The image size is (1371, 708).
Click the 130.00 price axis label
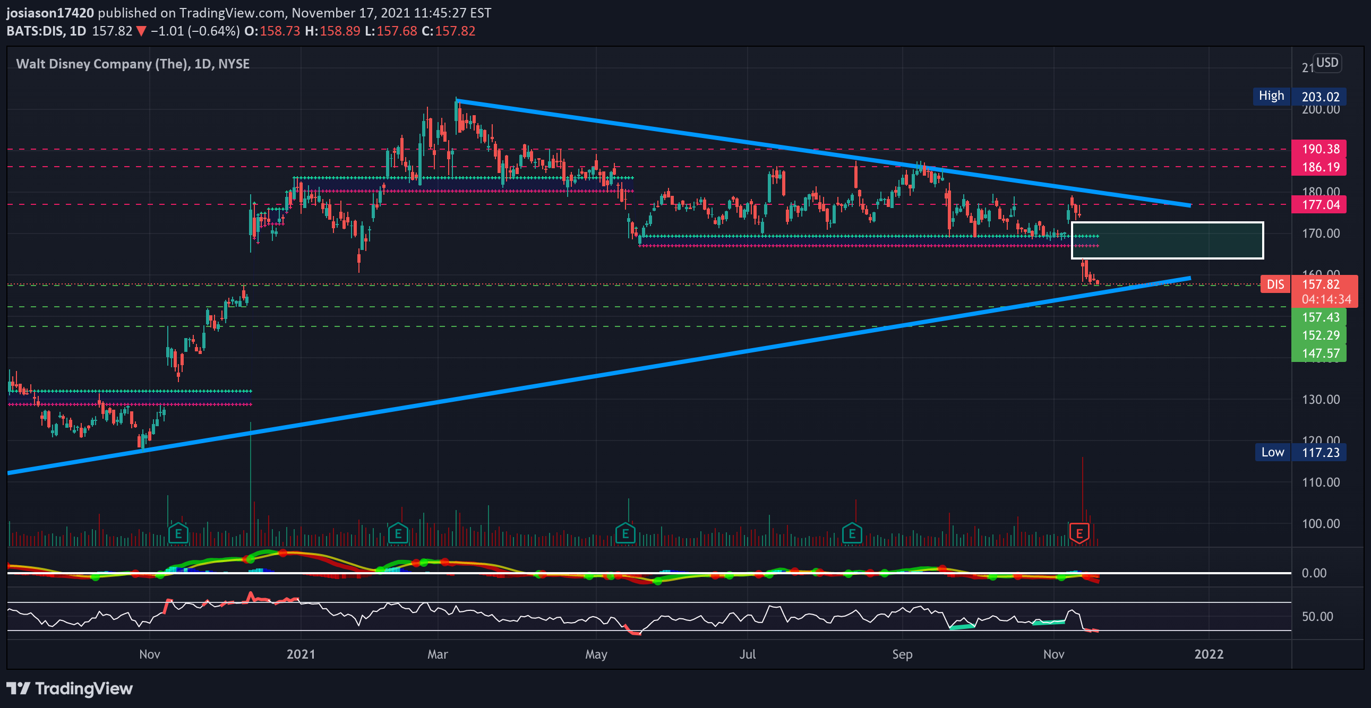click(1321, 400)
